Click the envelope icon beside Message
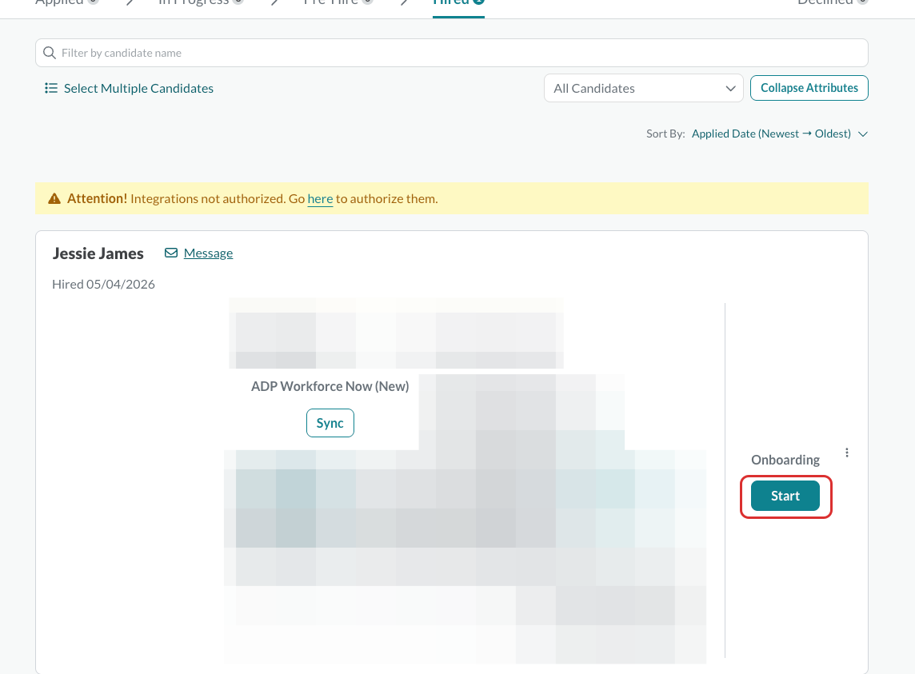The height and width of the screenshot is (674, 915). 171,253
